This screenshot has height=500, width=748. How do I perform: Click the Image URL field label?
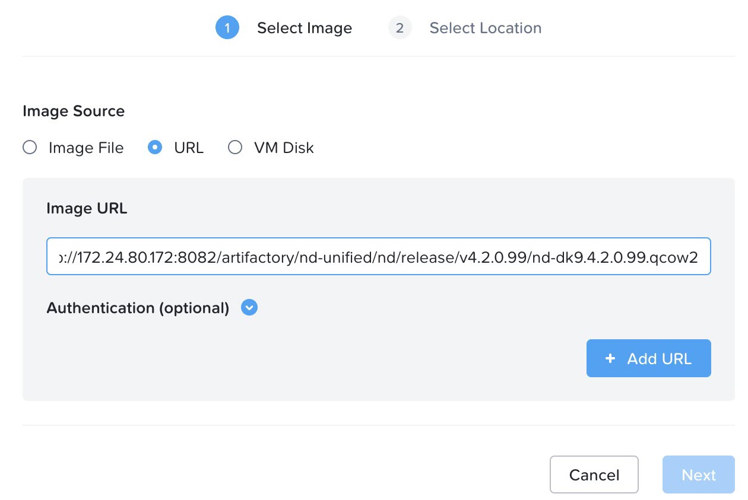point(87,208)
